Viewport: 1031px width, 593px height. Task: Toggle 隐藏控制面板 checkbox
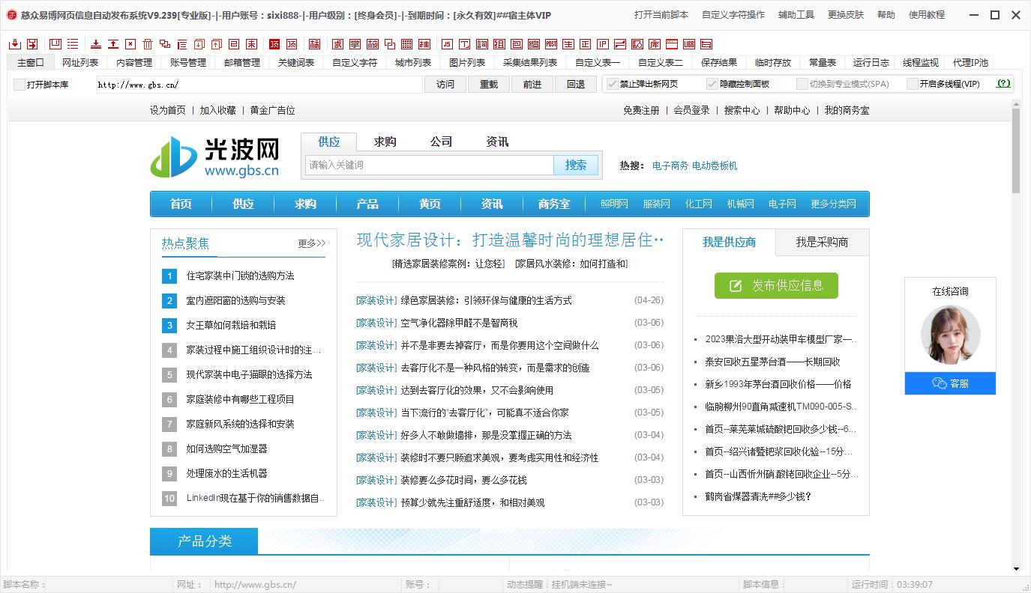click(712, 84)
